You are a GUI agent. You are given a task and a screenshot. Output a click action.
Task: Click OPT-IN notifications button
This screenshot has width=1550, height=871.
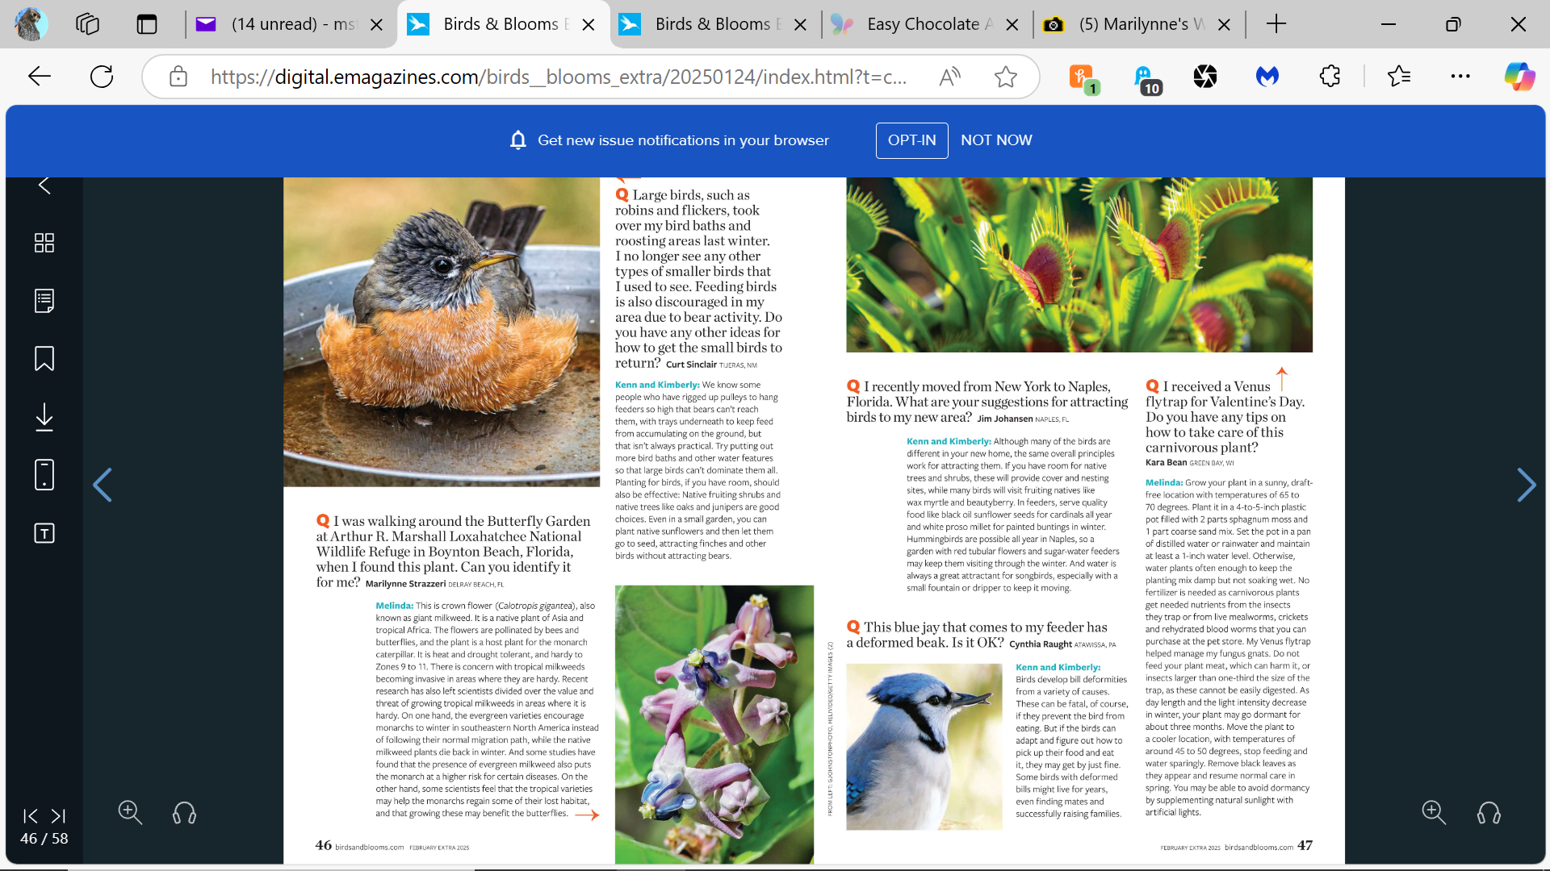911,140
